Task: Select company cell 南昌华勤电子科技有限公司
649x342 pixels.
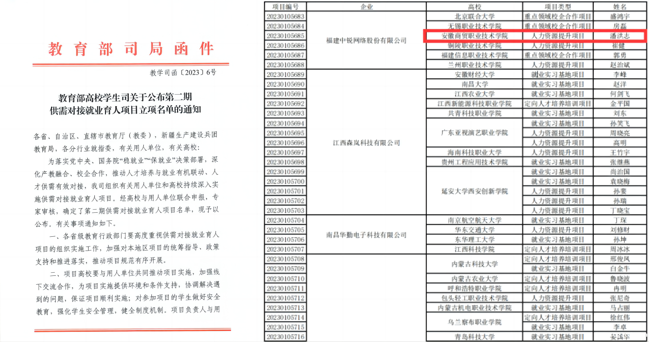Action: tap(366, 235)
